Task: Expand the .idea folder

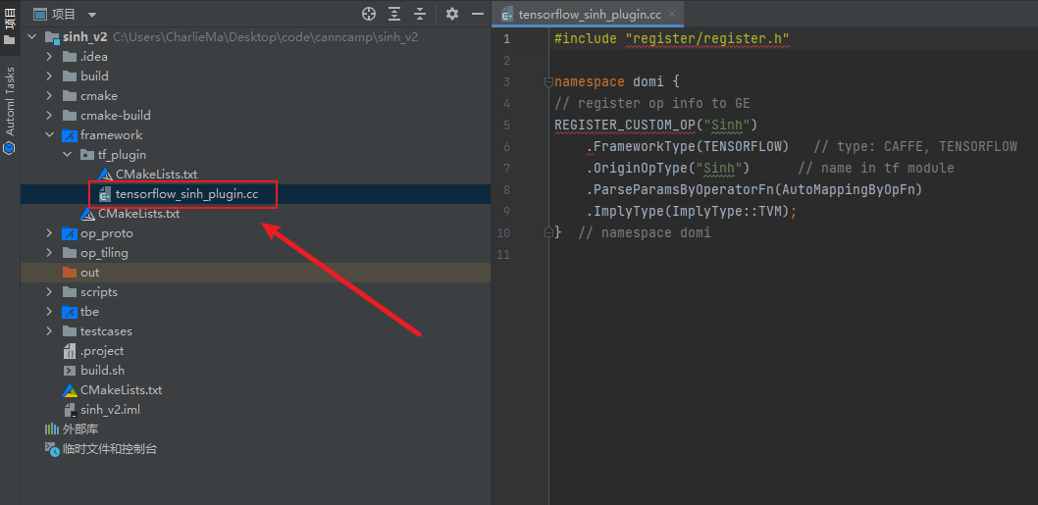Action: (x=50, y=56)
